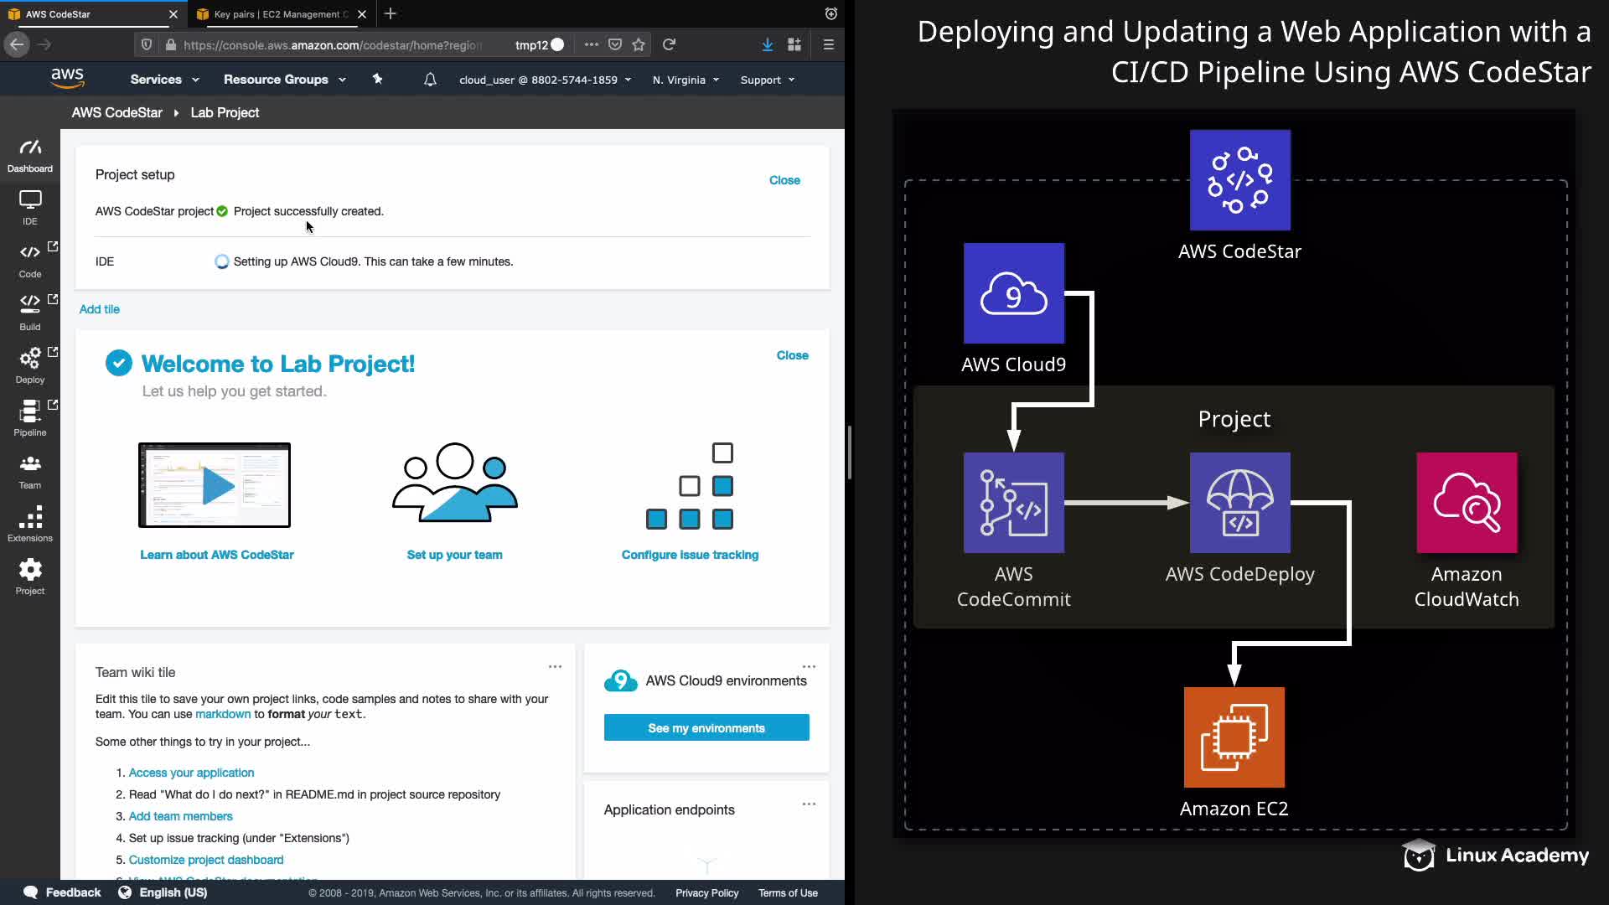Expand the Resource Groups dropdown
1609x905 pixels.
tap(284, 80)
